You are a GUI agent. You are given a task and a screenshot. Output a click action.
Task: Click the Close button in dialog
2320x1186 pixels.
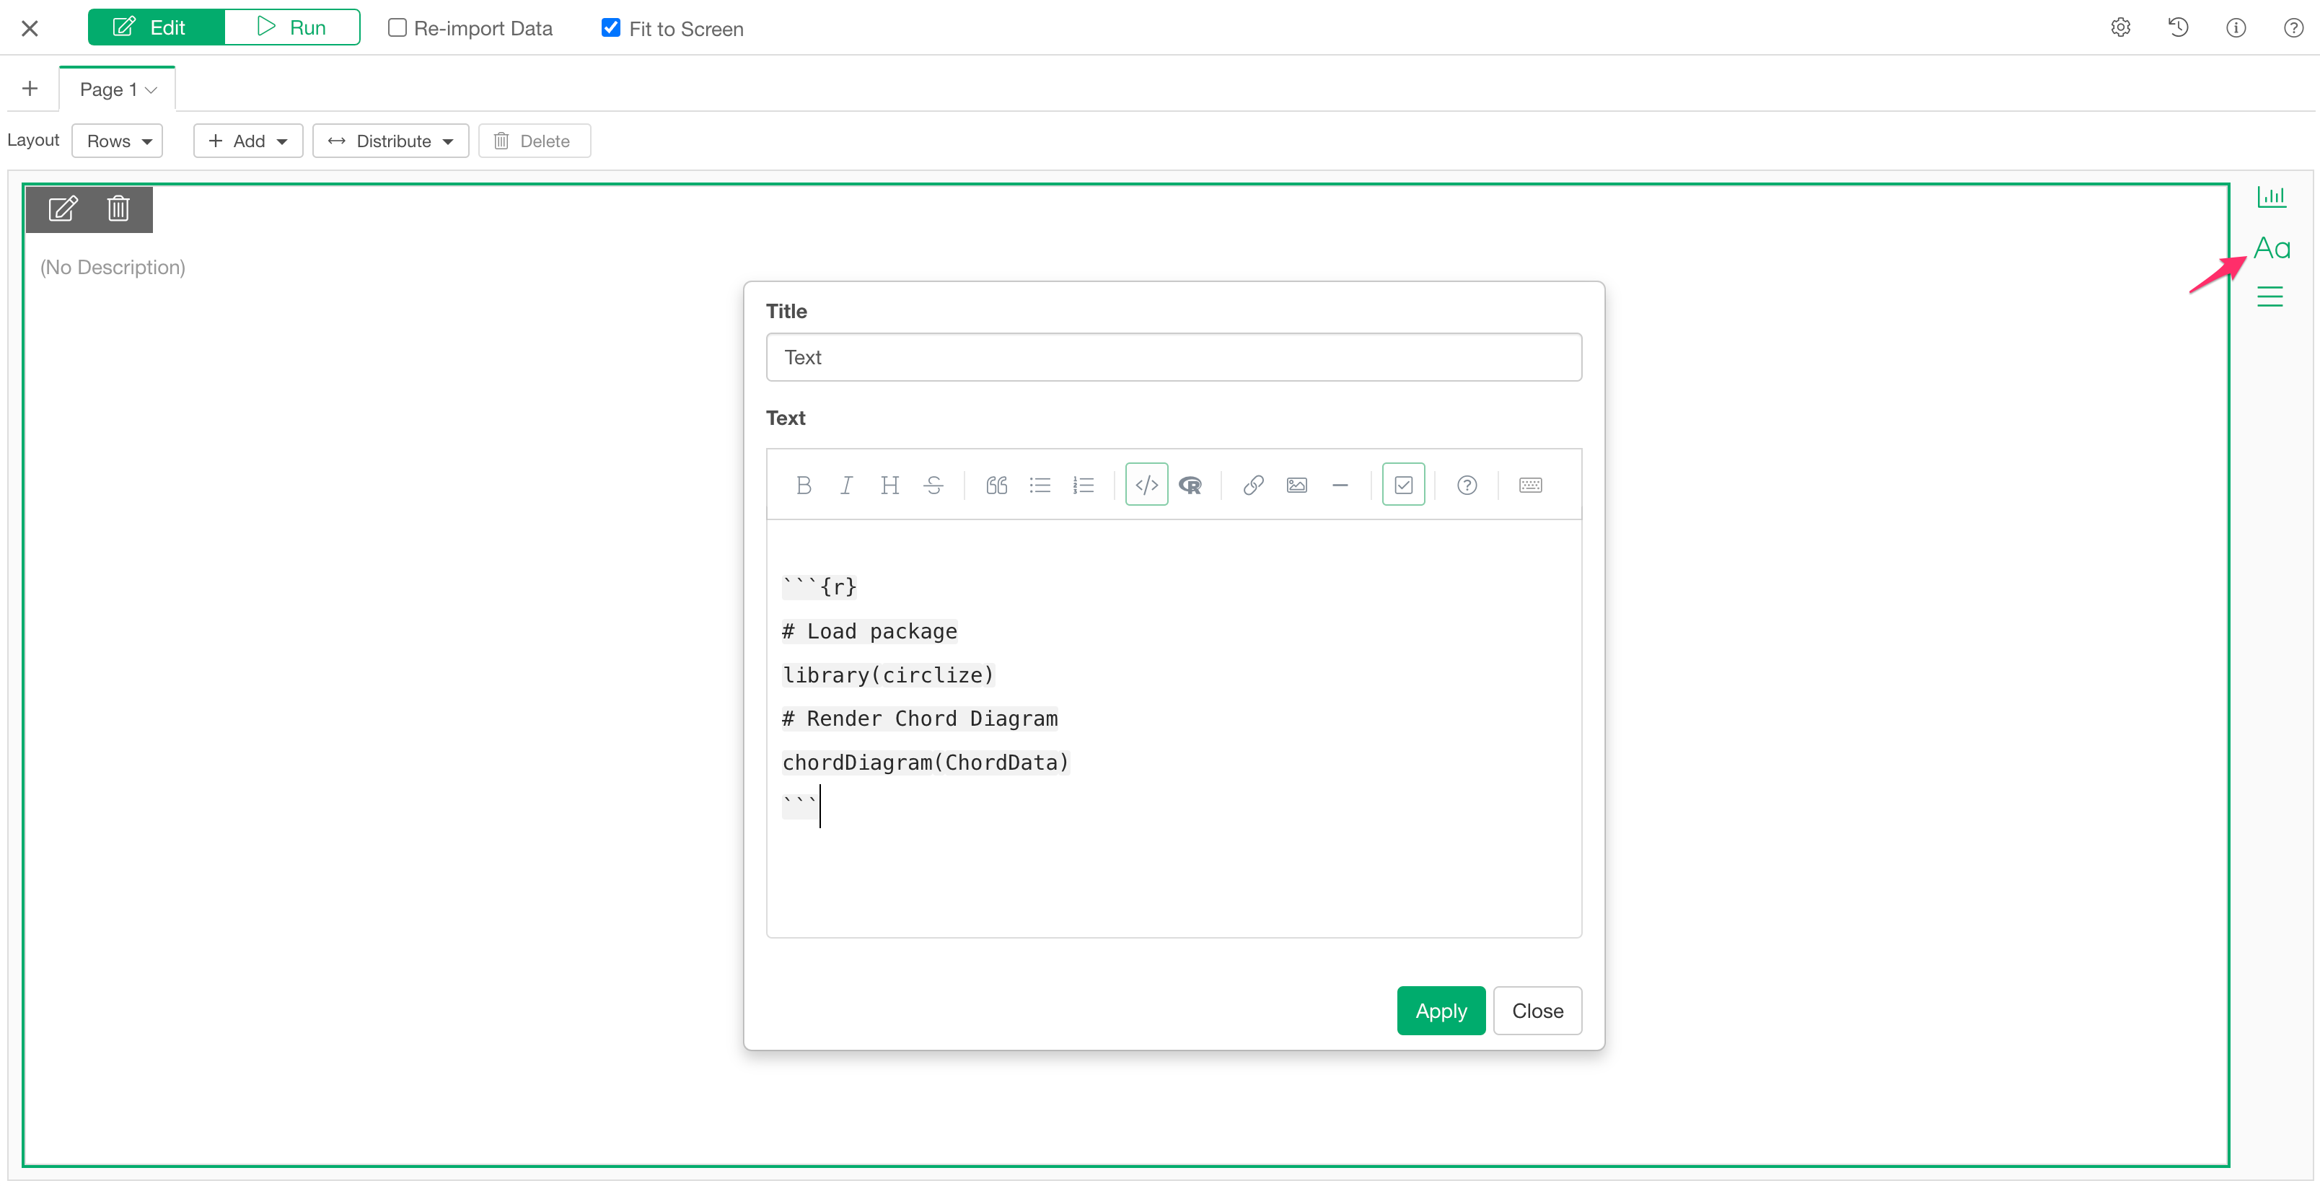(1537, 1011)
